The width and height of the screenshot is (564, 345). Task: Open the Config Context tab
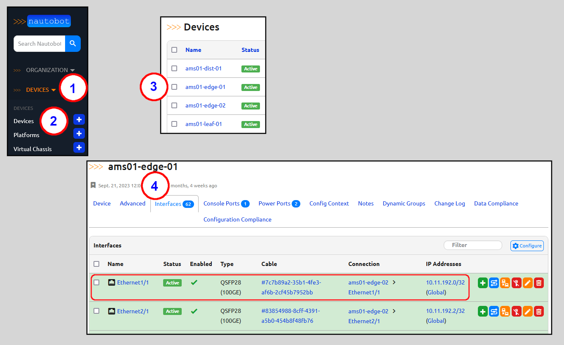point(329,203)
